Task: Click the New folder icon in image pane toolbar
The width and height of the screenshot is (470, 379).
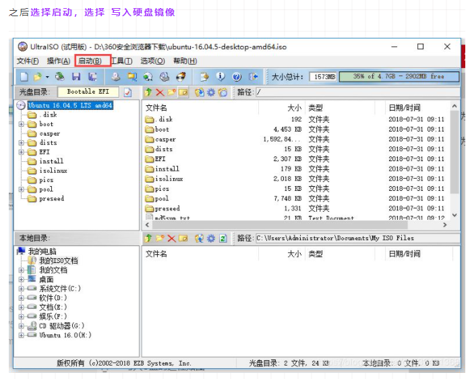Action: tap(171, 92)
